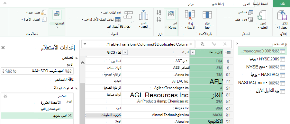The height and width of the screenshot is (124, 290).
Task: Click the AGL Resources Inc cell
Action: coord(155,95)
